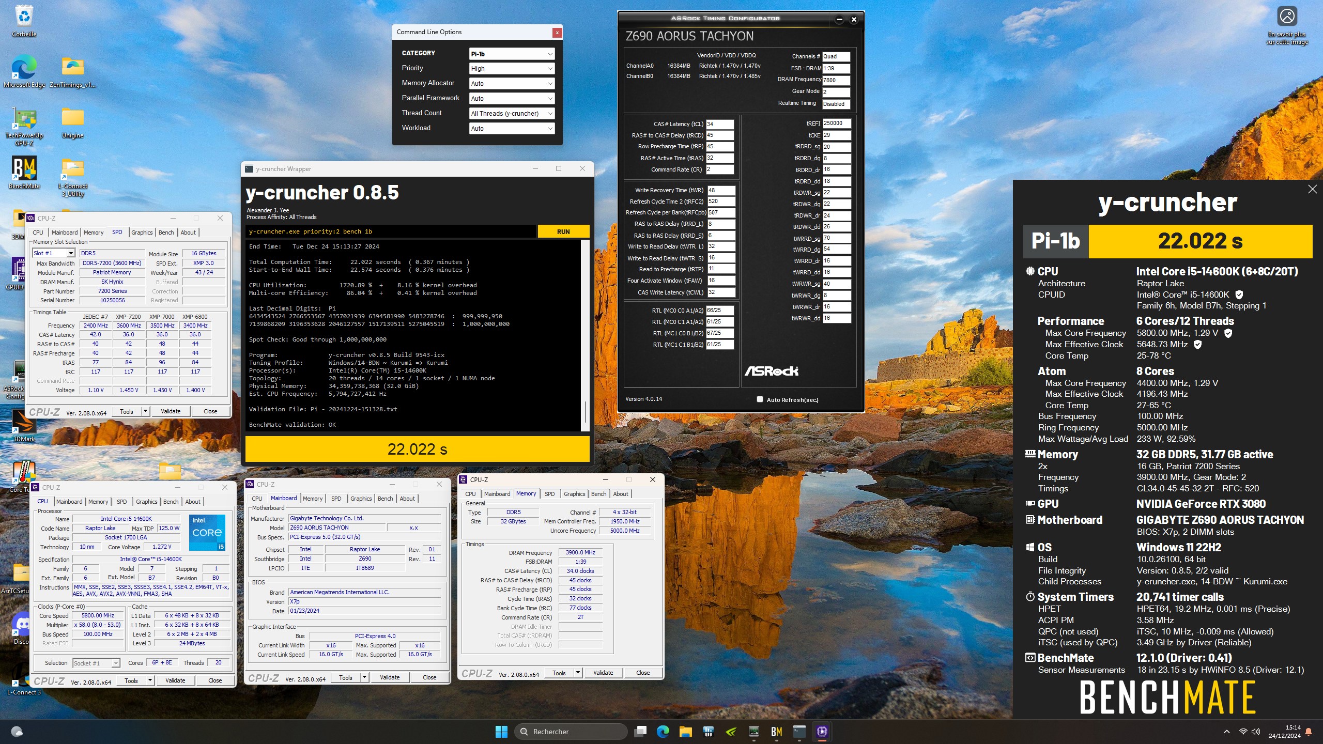1323x744 pixels.
Task: Open the Thread Count dropdown
Action: tap(512, 113)
